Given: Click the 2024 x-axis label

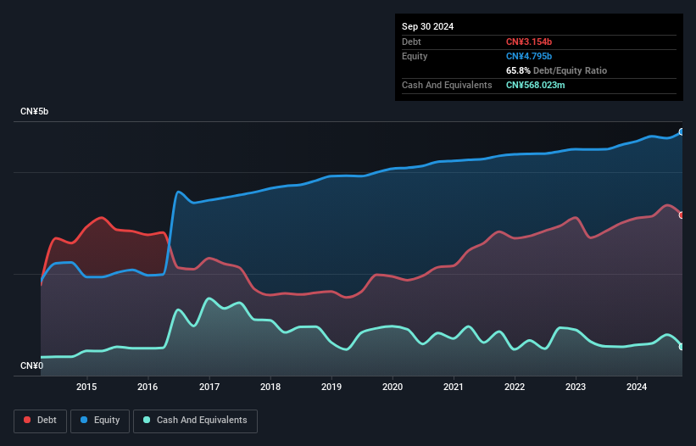Looking at the screenshot, I should (x=637, y=387).
